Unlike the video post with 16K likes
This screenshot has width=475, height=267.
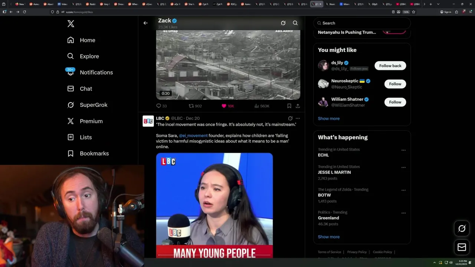pyautogui.click(x=227, y=106)
